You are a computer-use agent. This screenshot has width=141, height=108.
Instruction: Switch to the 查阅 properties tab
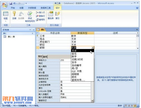click(45, 57)
